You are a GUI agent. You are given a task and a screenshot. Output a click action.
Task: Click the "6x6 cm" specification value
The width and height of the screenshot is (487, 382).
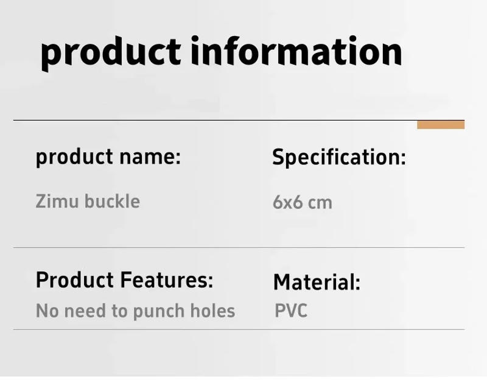(302, 202)
